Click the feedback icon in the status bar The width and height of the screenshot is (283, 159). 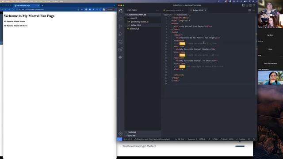pos(249,139)
